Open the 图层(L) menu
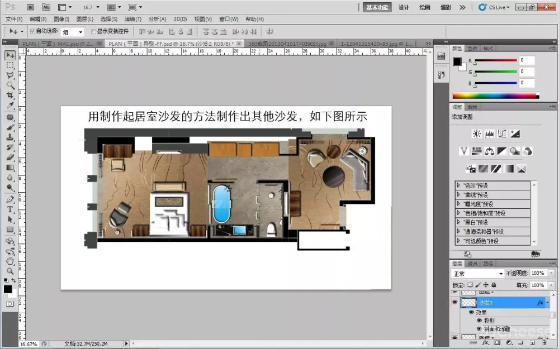559x349 pixels. pyautogui.click(x=84, y=19)
